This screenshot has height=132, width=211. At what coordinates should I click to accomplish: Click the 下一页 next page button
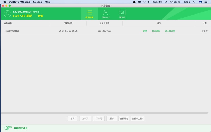pos(99,119)
